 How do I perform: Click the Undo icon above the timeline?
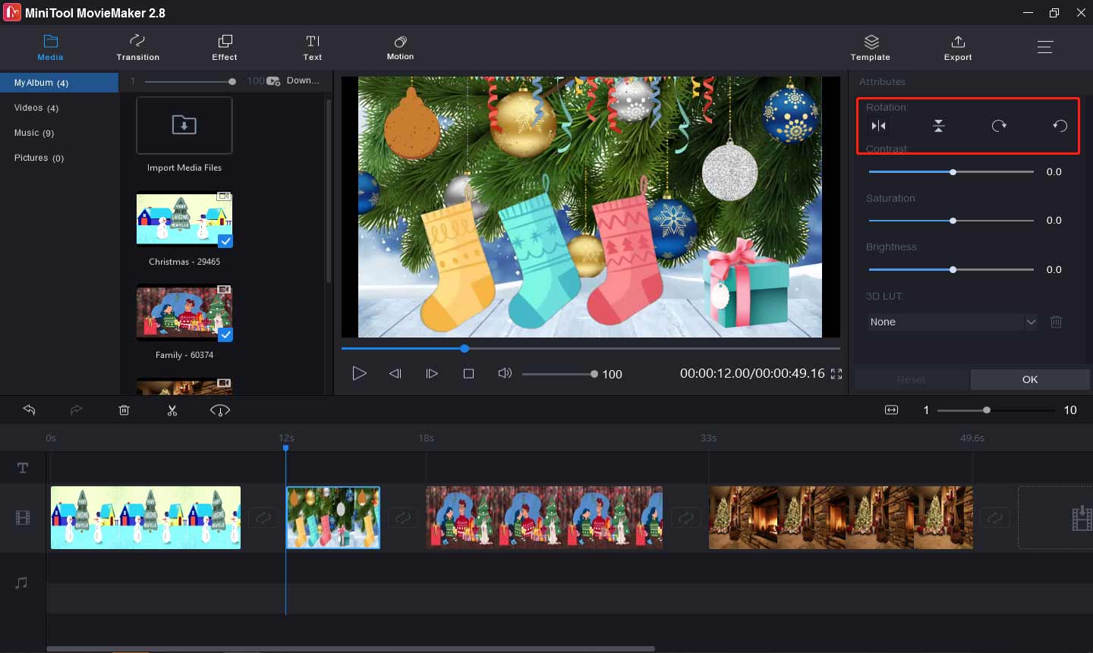point(29,410)
